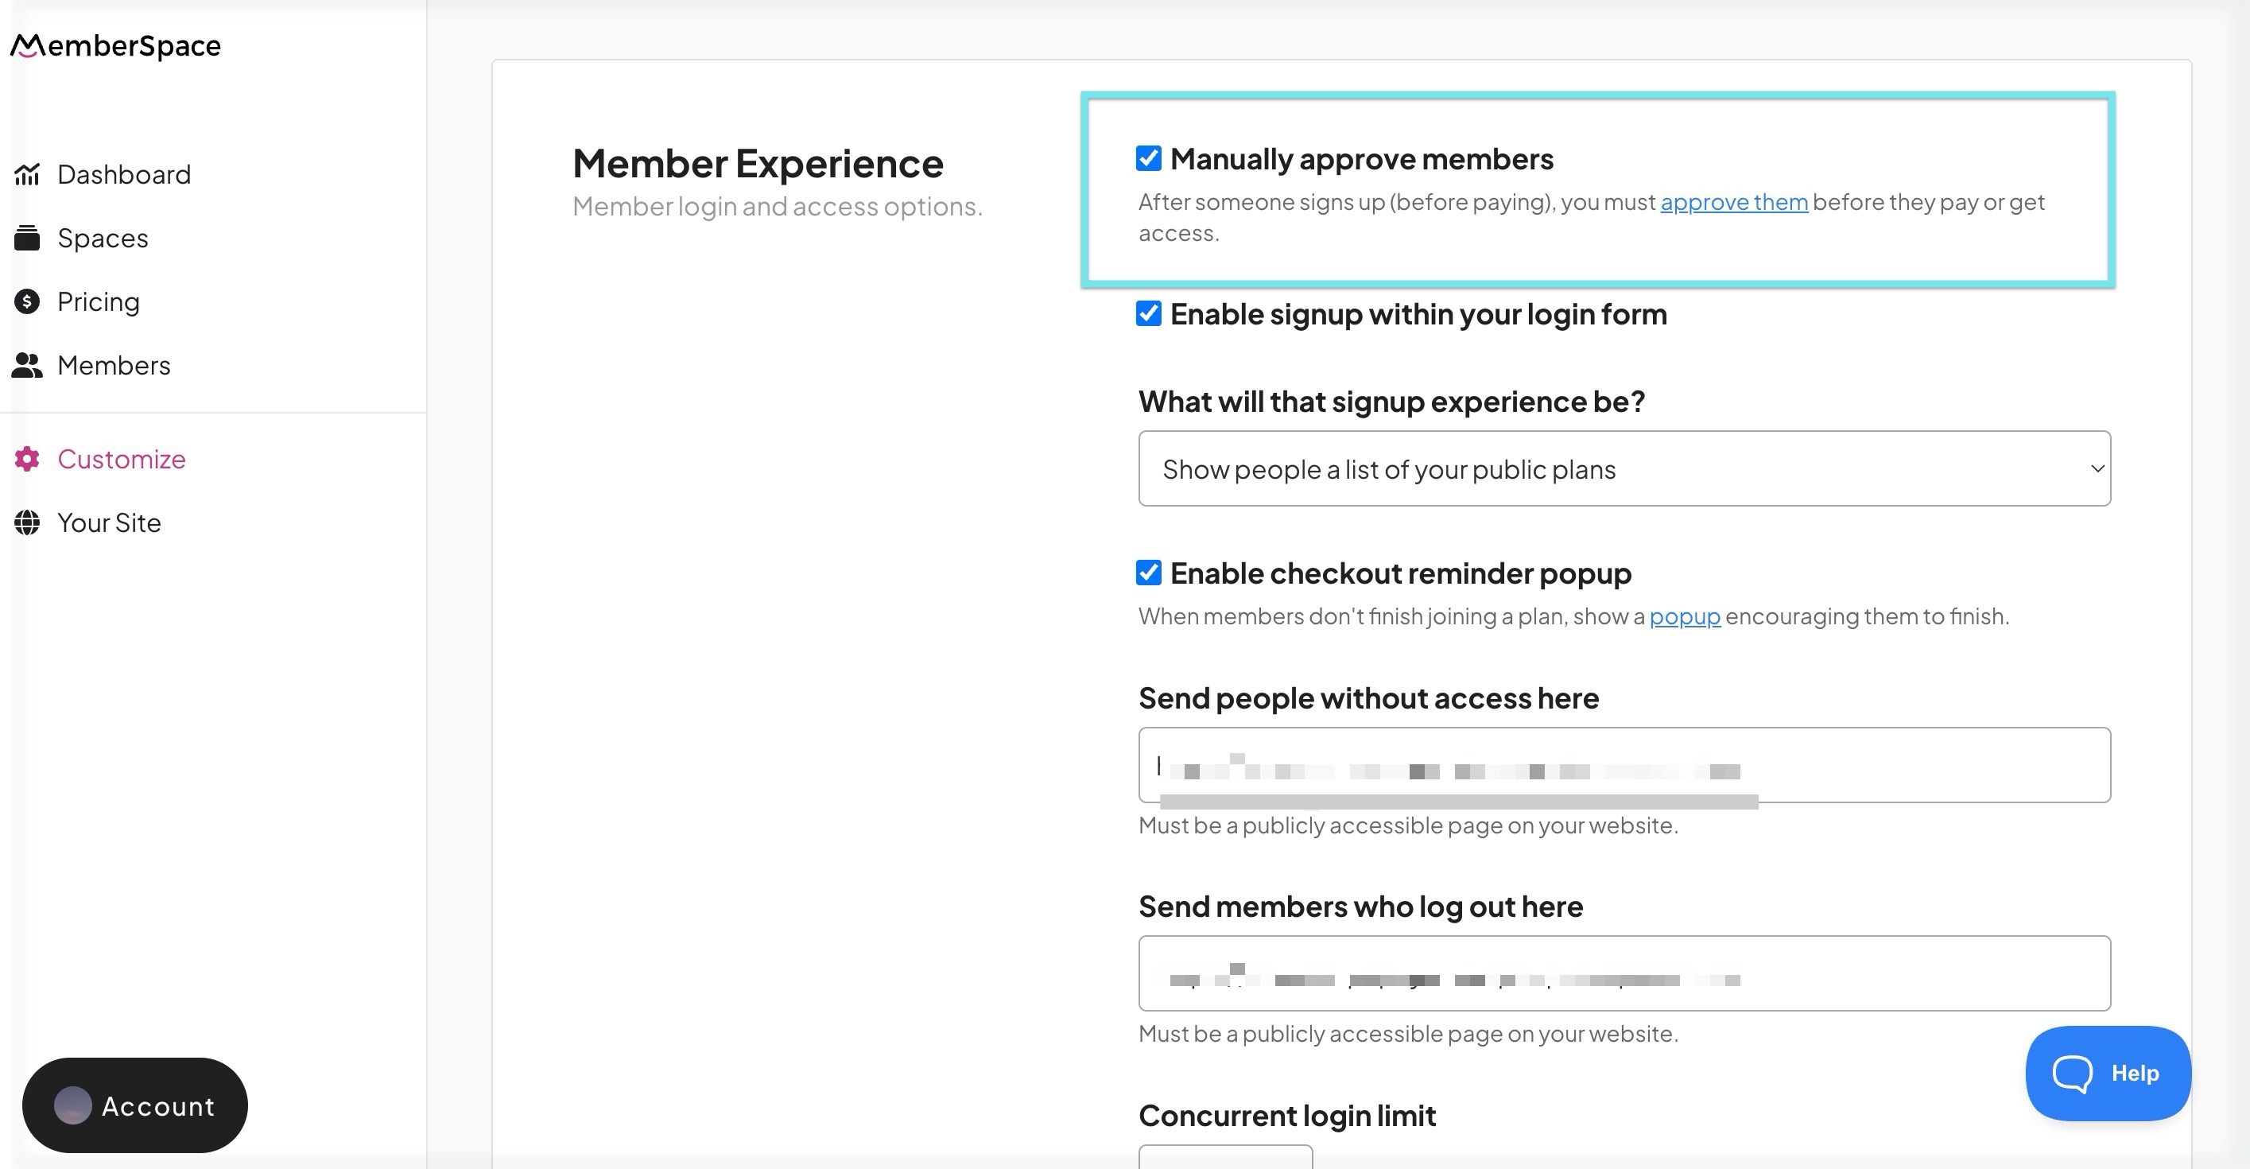Toggle Enable signup within your login form
This screenshot has height=1169, width=2250.
pos(1149,313)
